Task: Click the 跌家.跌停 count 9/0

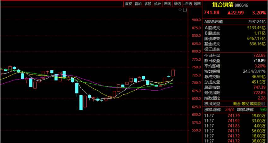Action: coord(263,110)
